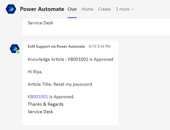Click the chevron arrow beside '3 more'
170x130 pixels.
(133, 9)
